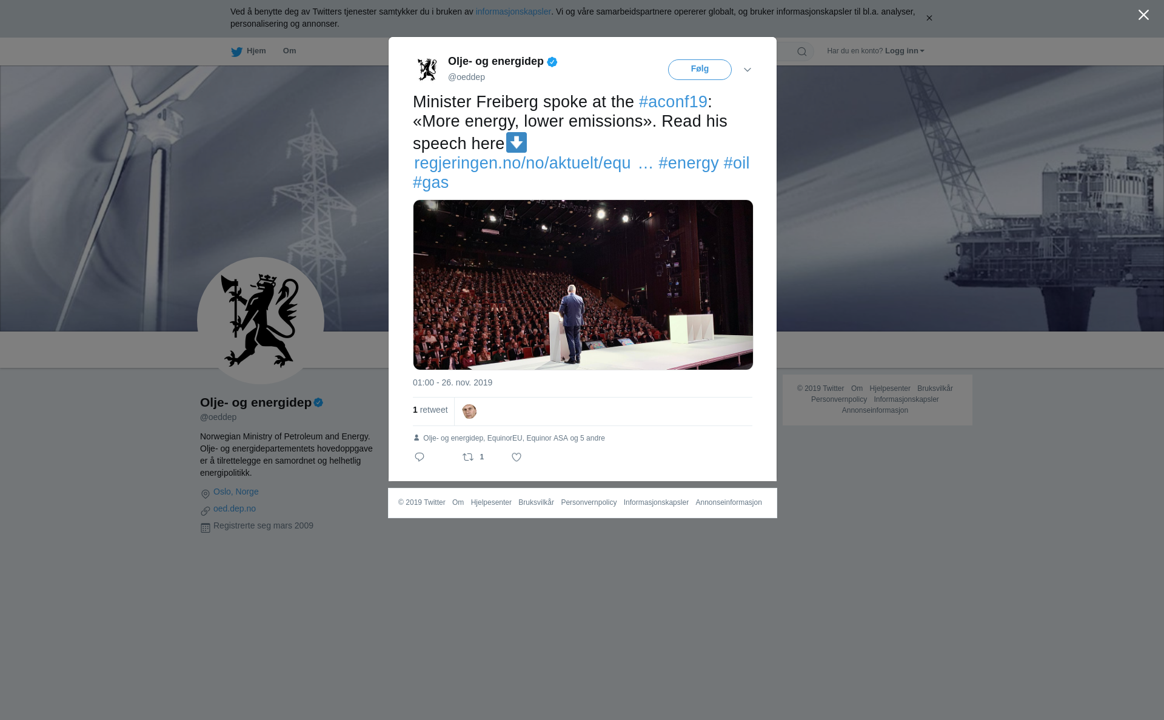Click the #energy hashtag

coord(689,163)
